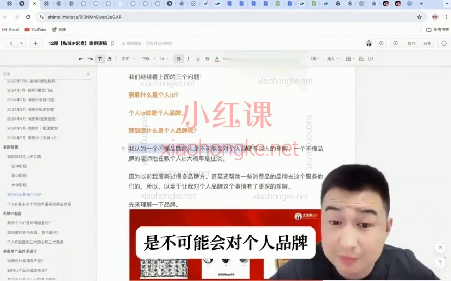Go to 大学阶段 outline entry
The height and width of the screenshot is (281, 451).
point(19,185)
